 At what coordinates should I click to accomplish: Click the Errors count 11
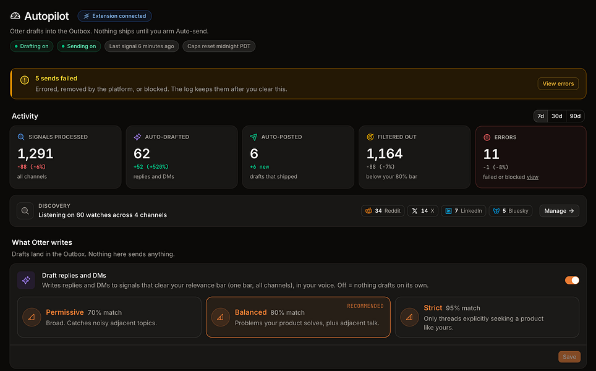[491, 154]
